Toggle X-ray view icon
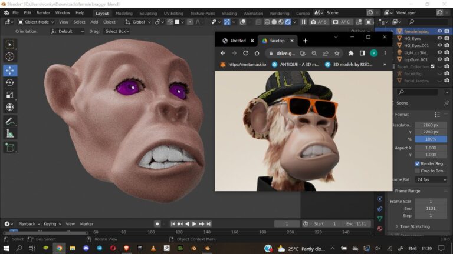 (x=258, y=22)
